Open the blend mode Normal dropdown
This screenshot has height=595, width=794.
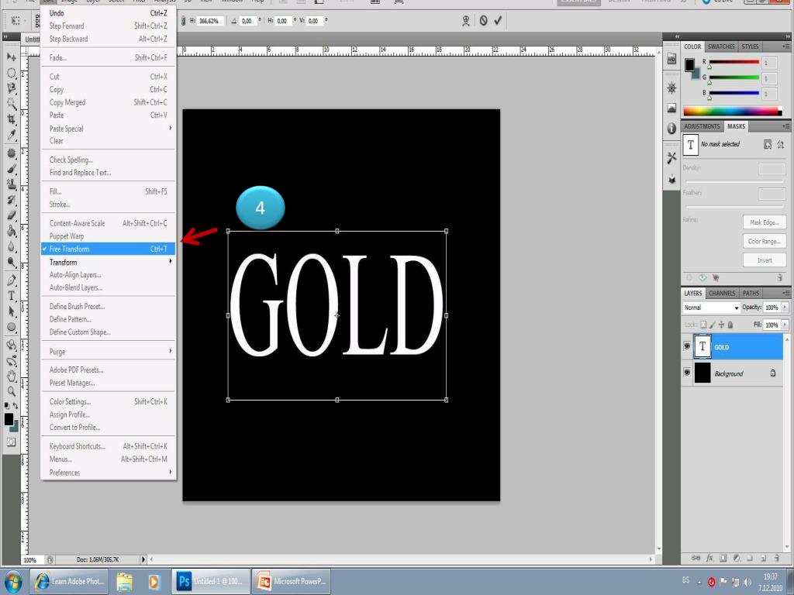[711, 308]
